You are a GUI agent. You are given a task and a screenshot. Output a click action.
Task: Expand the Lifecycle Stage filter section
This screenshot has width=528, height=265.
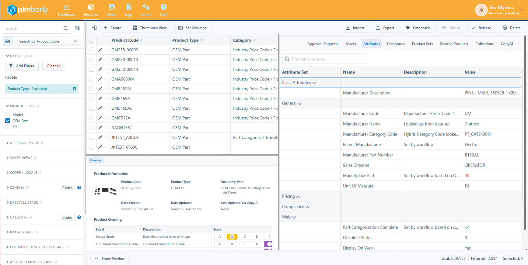click(x=24, y=202)
